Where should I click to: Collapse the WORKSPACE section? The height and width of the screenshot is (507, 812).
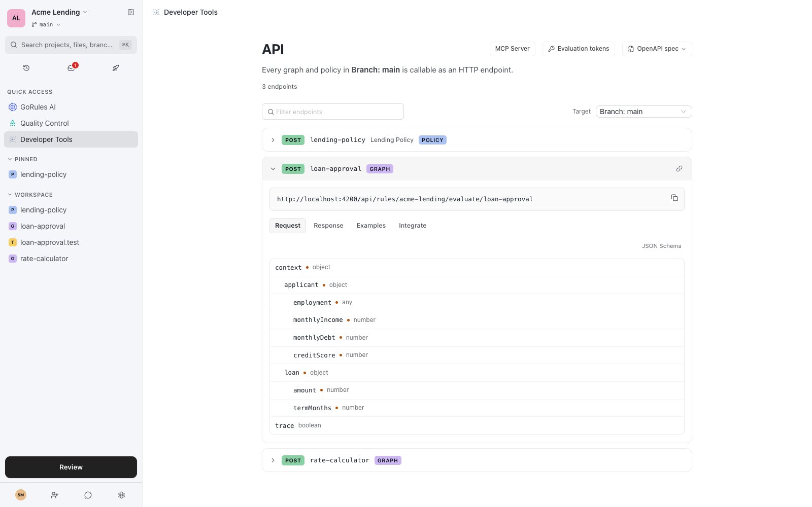coord(30,195)
